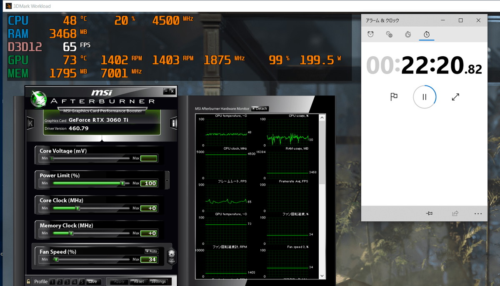Click the 3DMark Workload title bar icon

point(8,6)
